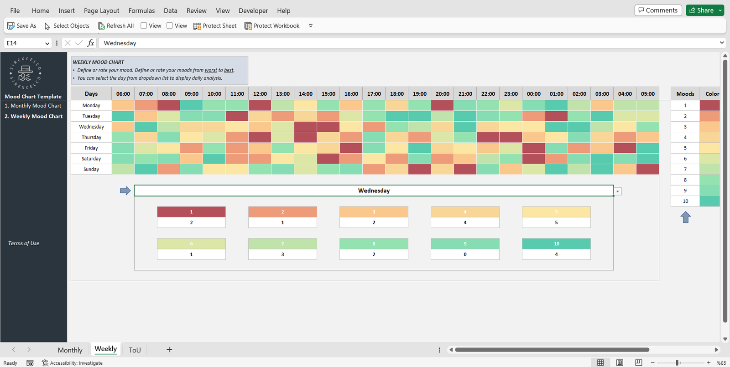Click the Save As icon
This screenshot has height=367, width=730.
(x=11, y=26)
